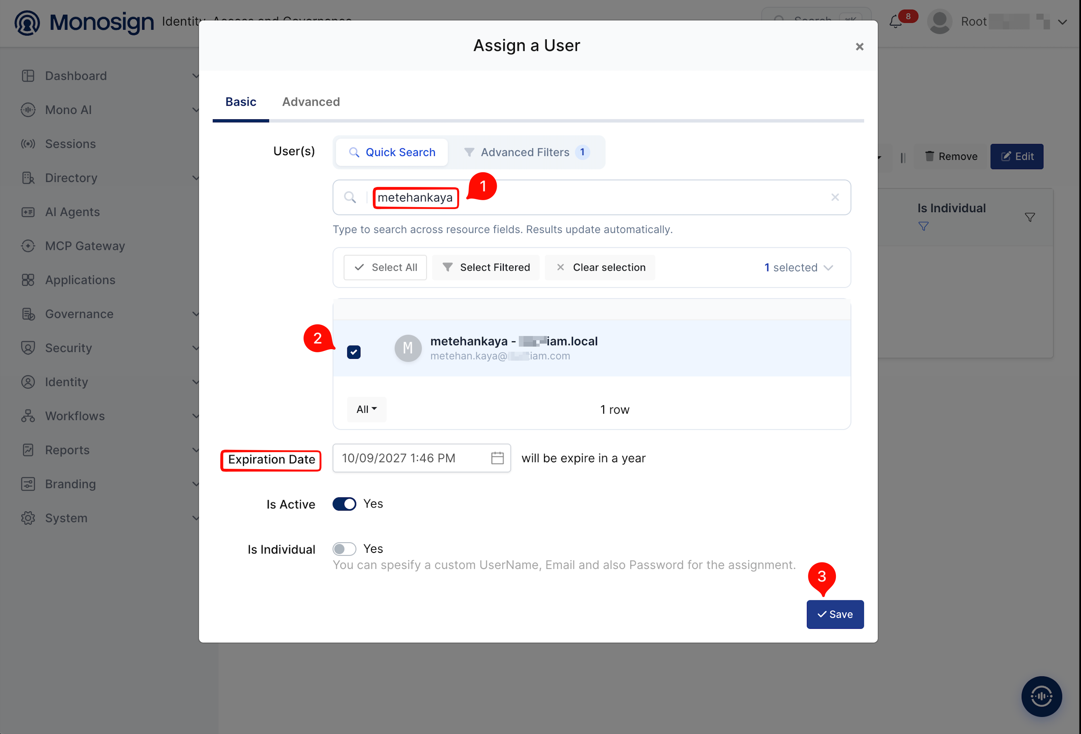Click the Identity sidebar icon

pyautogui.click(x=28, y=382)
